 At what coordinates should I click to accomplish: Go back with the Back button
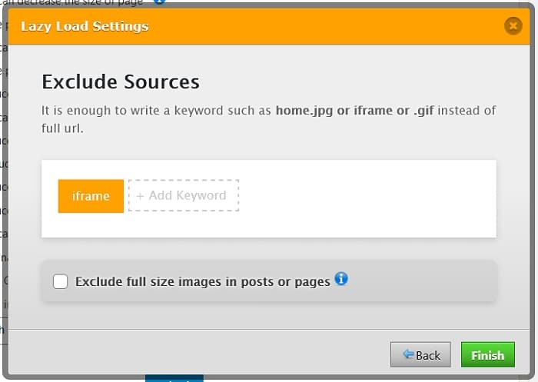point(420,354)
